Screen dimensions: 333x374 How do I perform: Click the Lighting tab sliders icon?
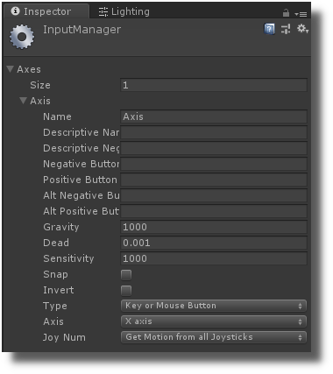(x=103, y=11)
